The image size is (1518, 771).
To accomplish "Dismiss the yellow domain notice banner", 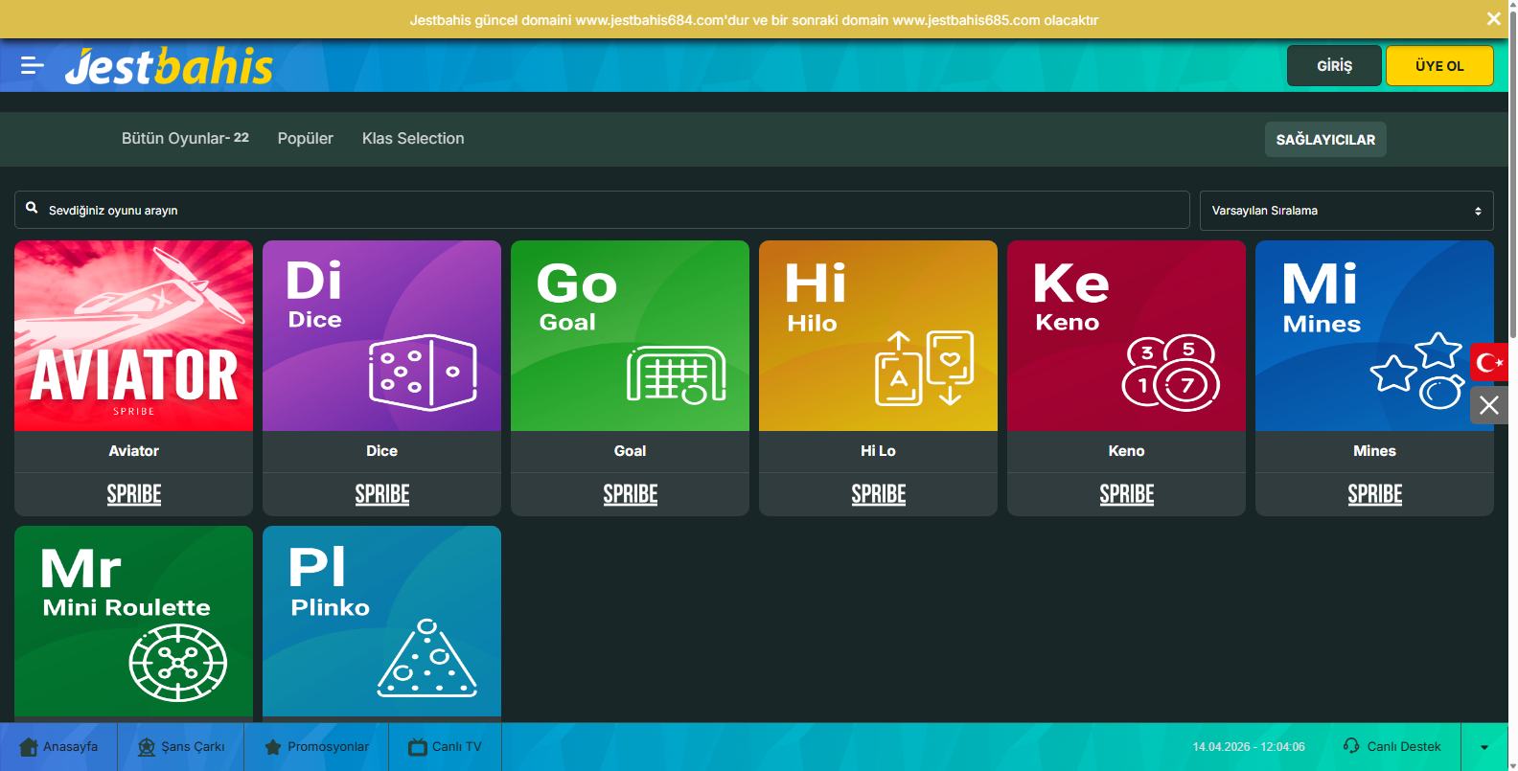I will 1493,19.
